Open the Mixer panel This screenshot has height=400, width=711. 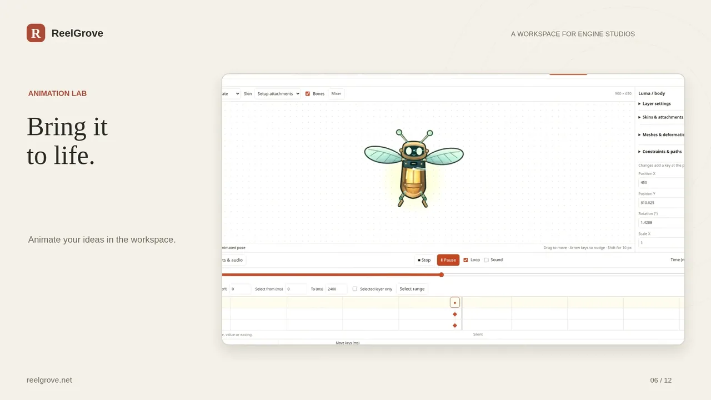pos(336,94)
